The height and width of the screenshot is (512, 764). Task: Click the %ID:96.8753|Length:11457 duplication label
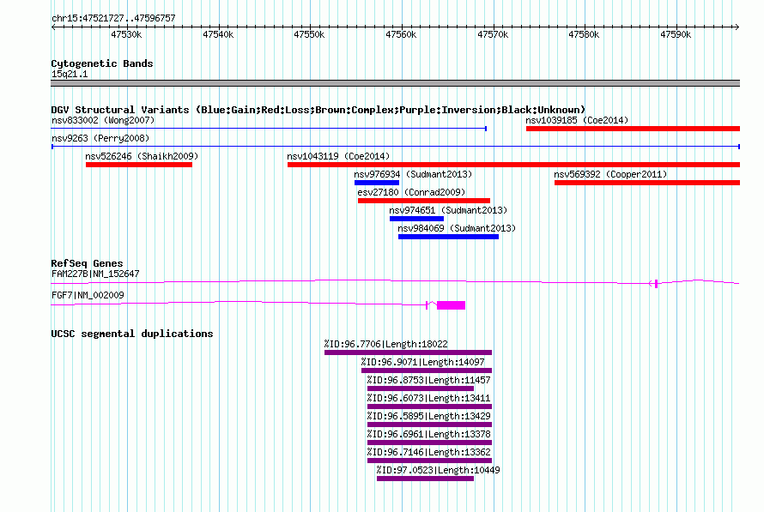[428, 380]
